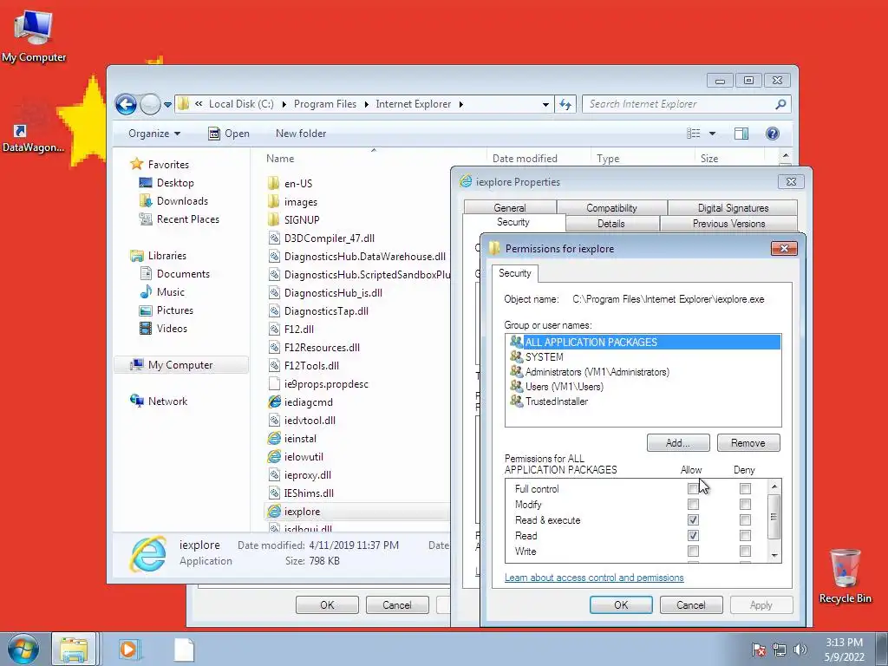Screen dimensions: 888x666
Task: Check Allow for Write
Action: [693, 551]
